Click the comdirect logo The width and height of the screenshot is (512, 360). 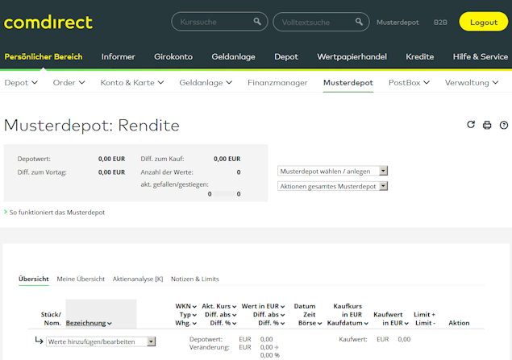click(48, 23)
